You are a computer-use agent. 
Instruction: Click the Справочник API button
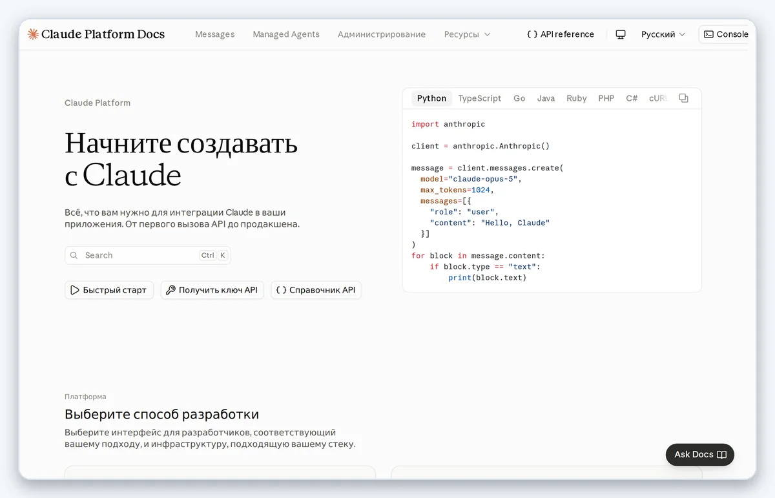316,290
